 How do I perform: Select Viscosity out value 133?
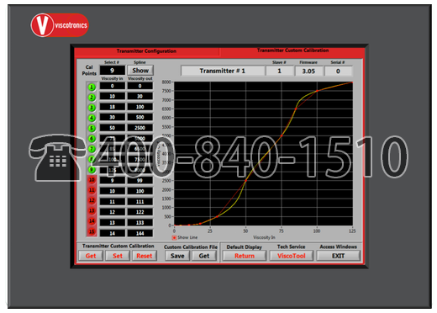pyautogui.click(x=140, y=223)
